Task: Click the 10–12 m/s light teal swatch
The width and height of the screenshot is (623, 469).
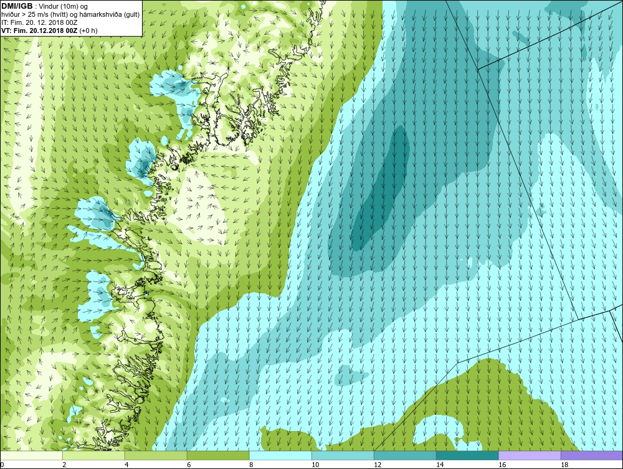Action: click(x=343, y=455)
